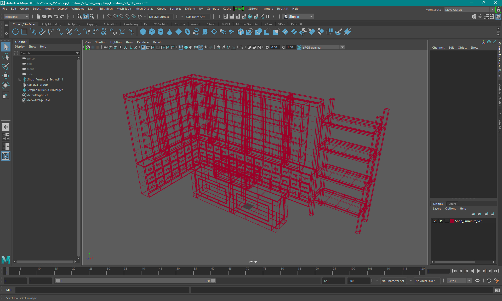Click the Outliner search field
This screenshot has height=301, width=502.
tap(47, 53)
